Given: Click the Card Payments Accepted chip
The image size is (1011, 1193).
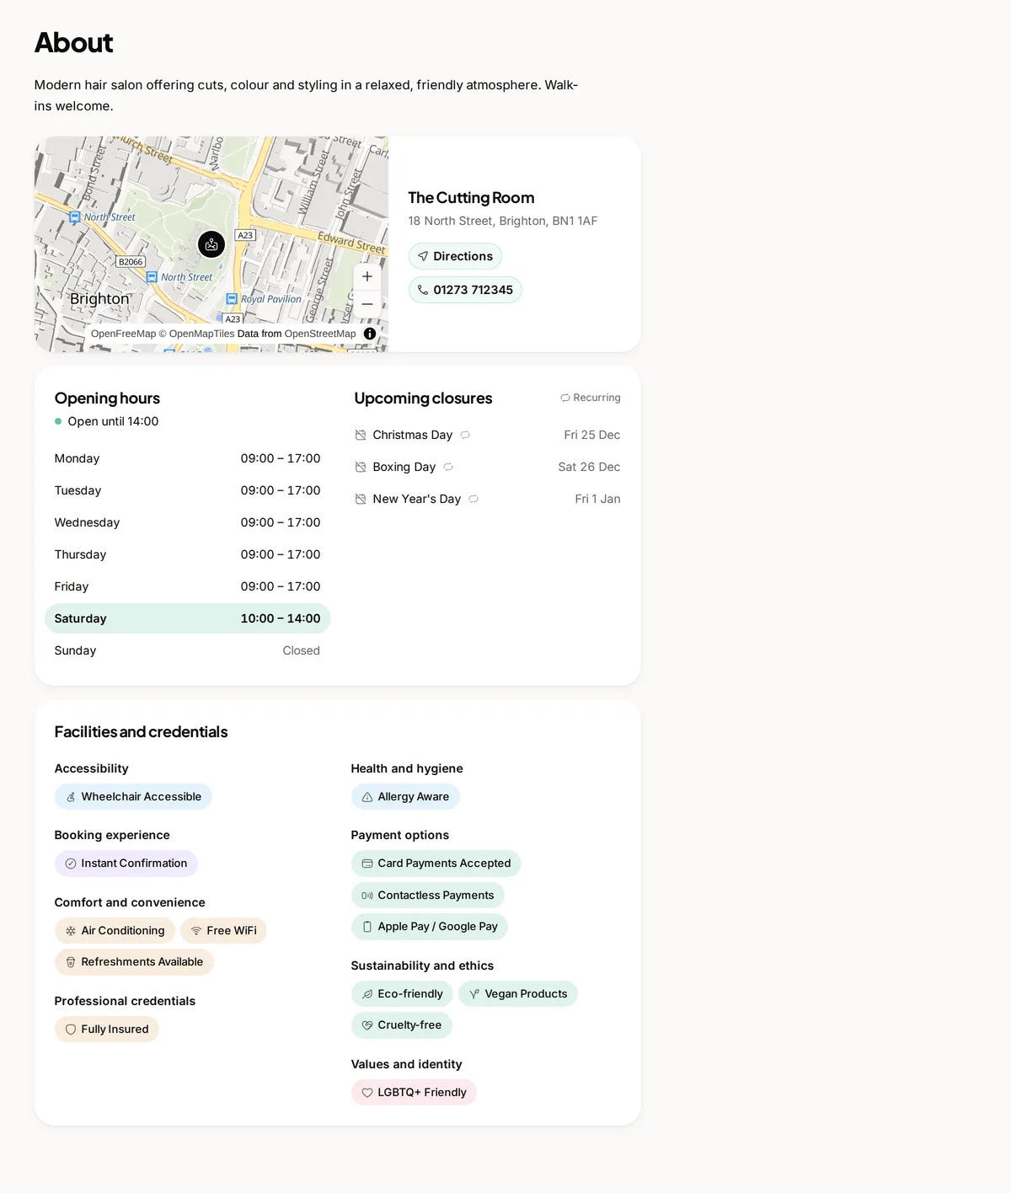Looking at the screenshot, I should point(436,864).
